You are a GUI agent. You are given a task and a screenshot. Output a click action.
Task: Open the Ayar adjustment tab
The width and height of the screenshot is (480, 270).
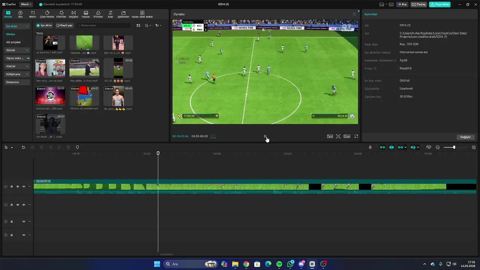[x=110, y=14]
